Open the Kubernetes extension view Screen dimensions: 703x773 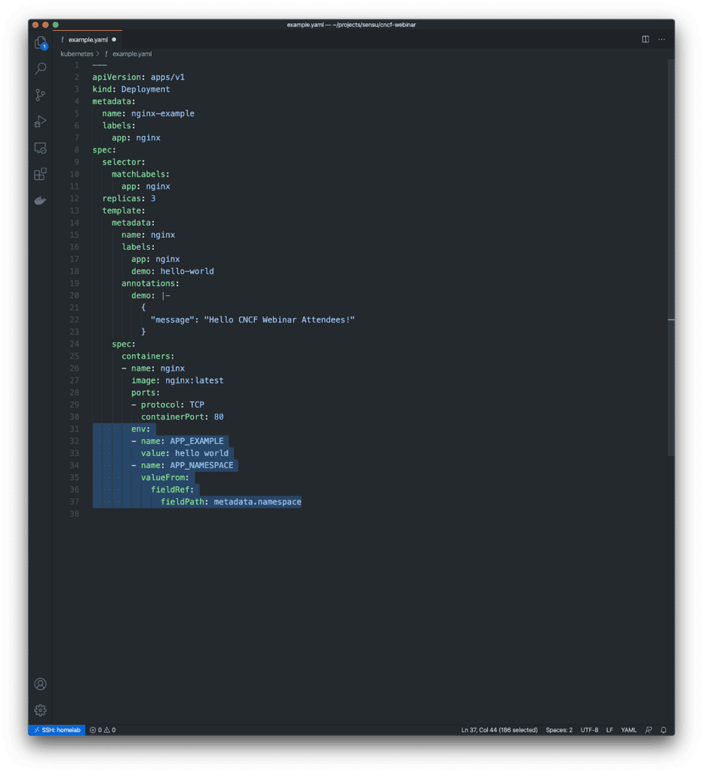point(39,200)
